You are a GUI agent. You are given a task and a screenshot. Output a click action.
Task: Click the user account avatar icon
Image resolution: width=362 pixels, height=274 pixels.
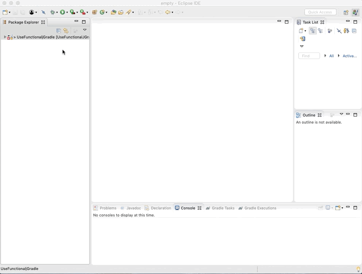click(x=32, y=12)
